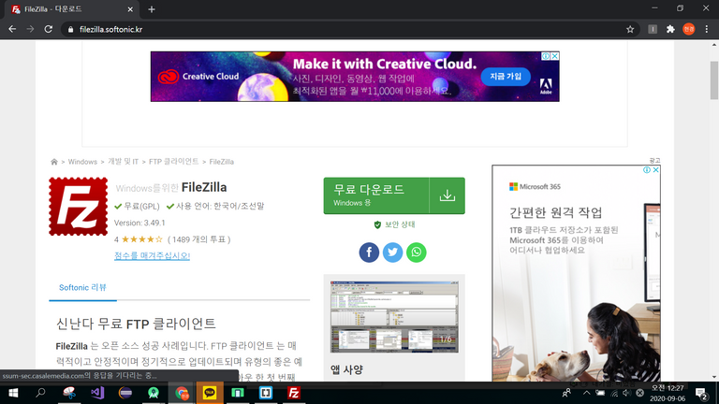Open the FTP 클라이언트 breadcrumb link
The image size is (719, 404).
point(174,162)
